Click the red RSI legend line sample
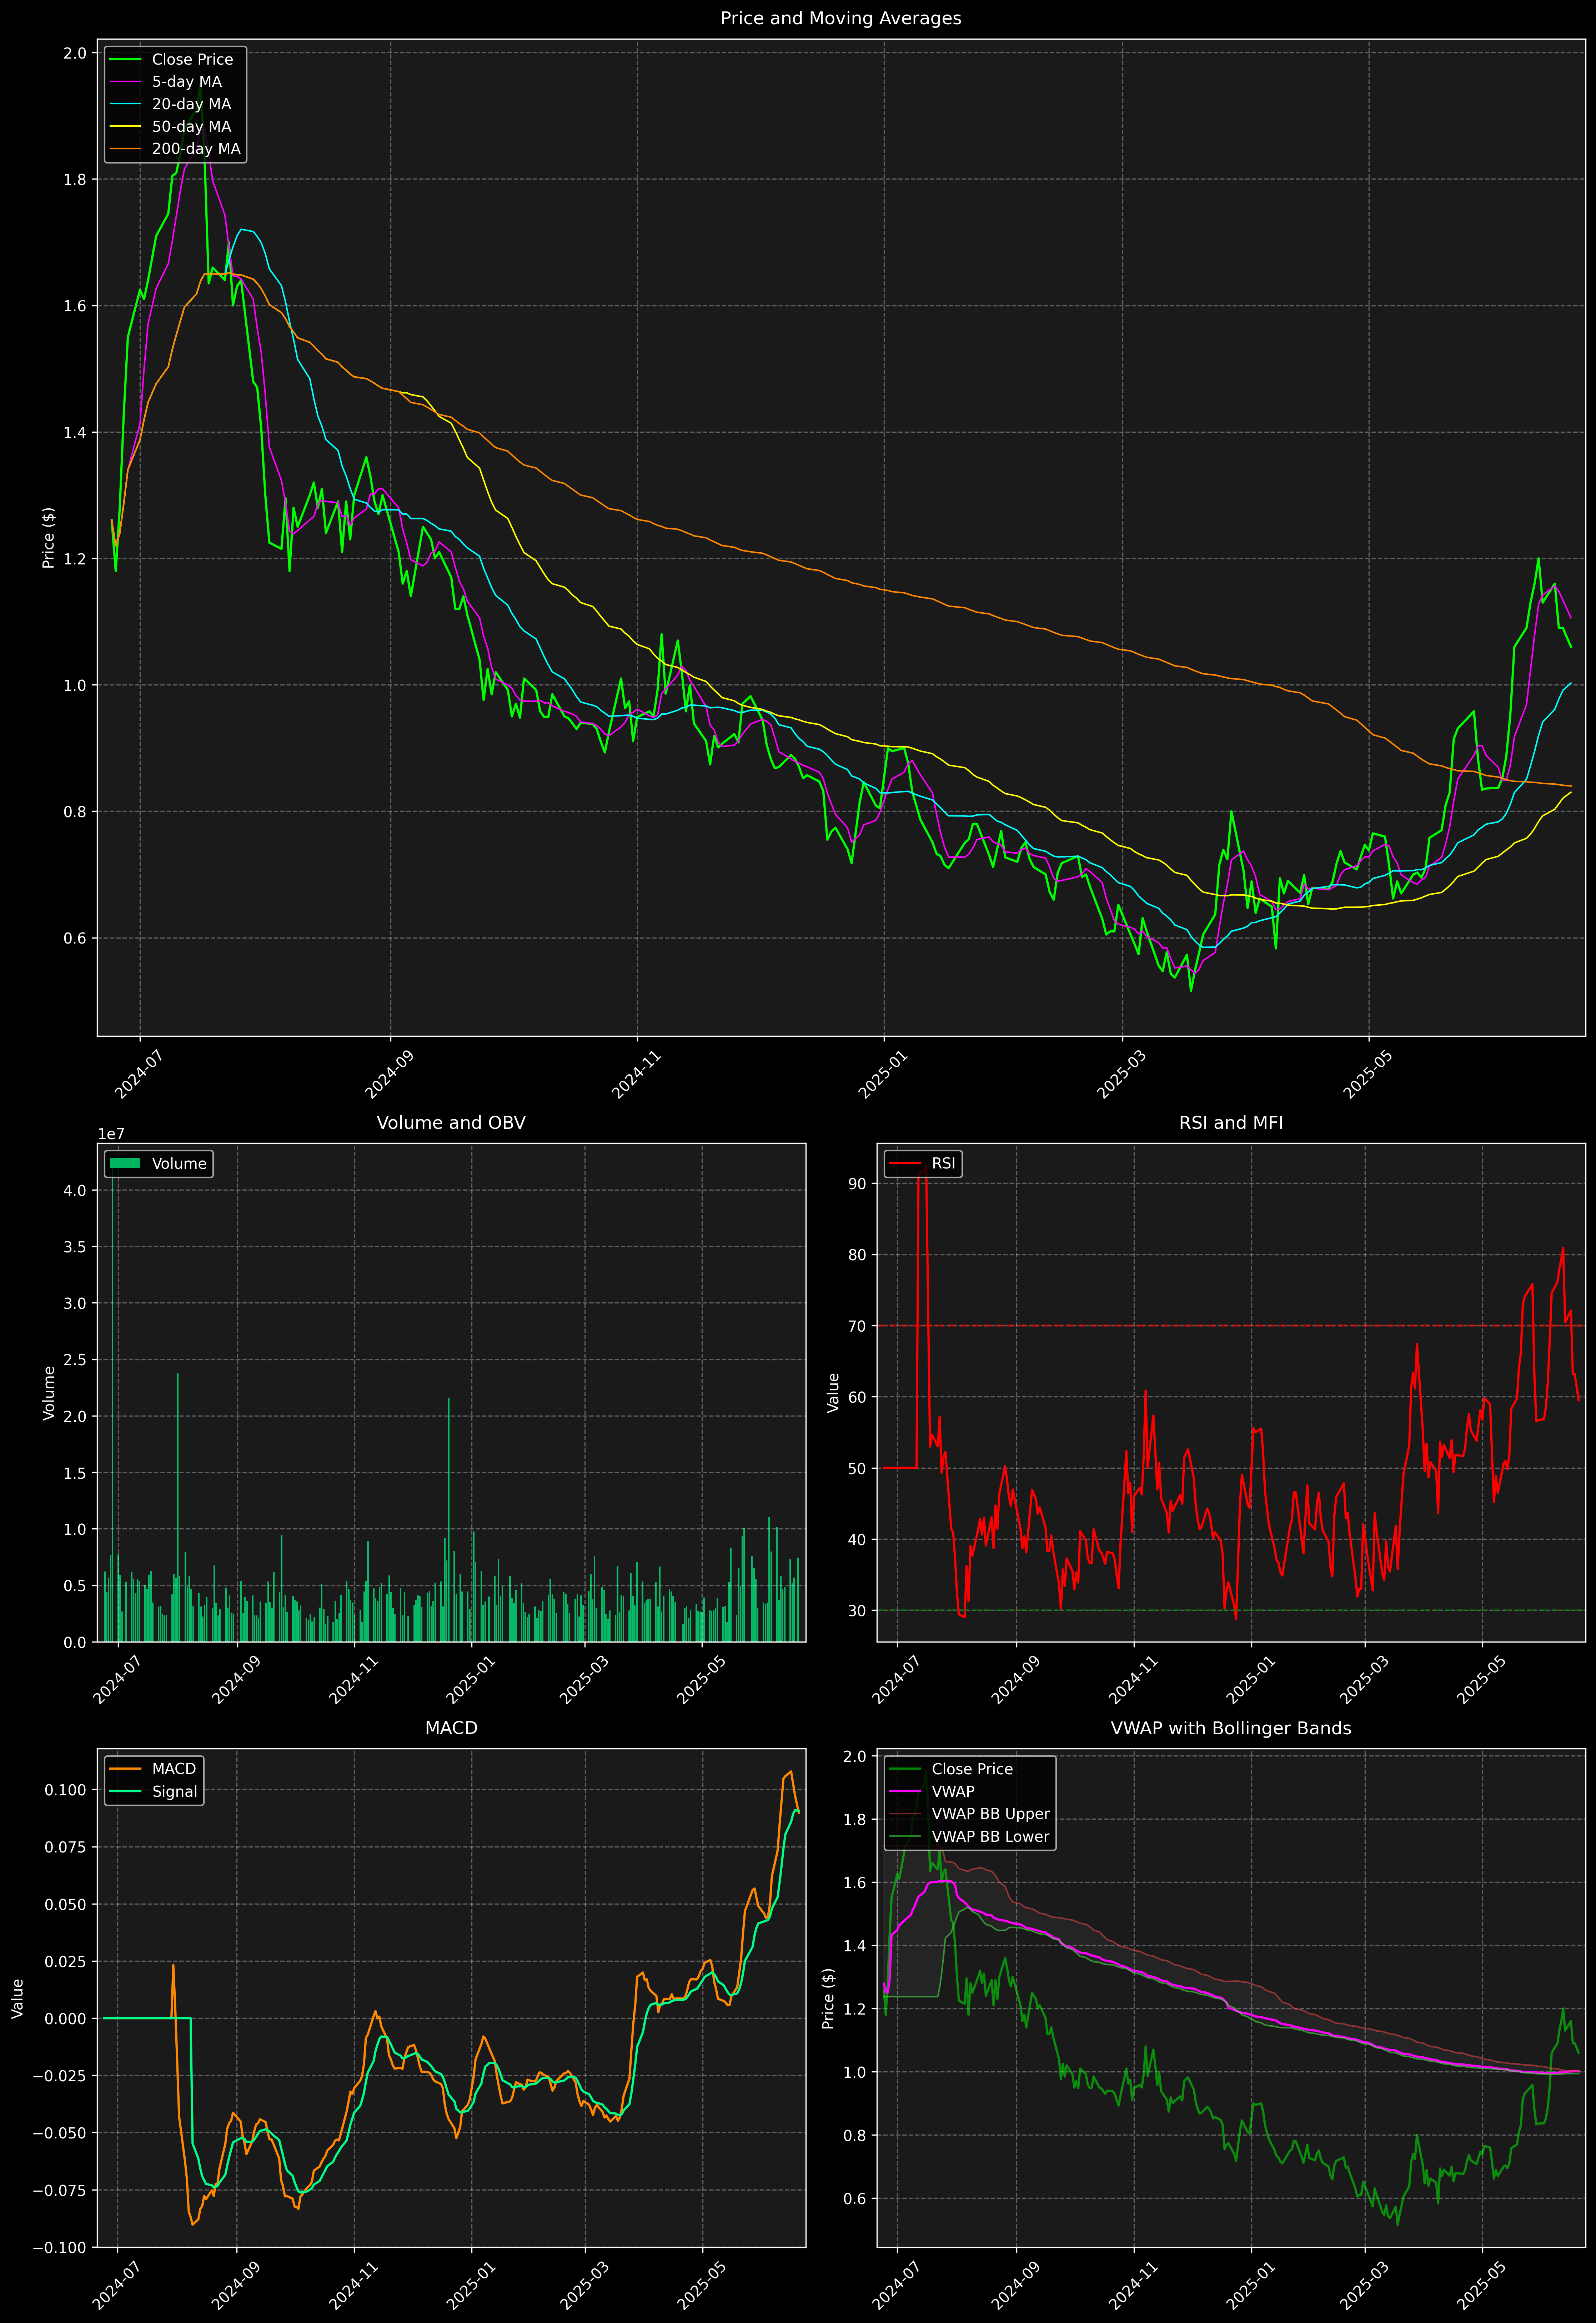This screenshot has height=2323, width=1596. [x=905, y=1163]
